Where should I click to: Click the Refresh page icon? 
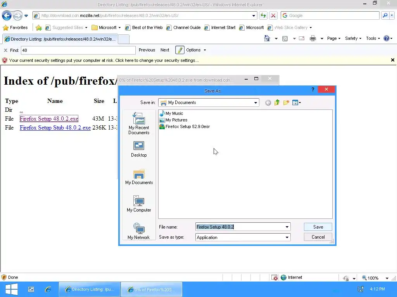263,15
